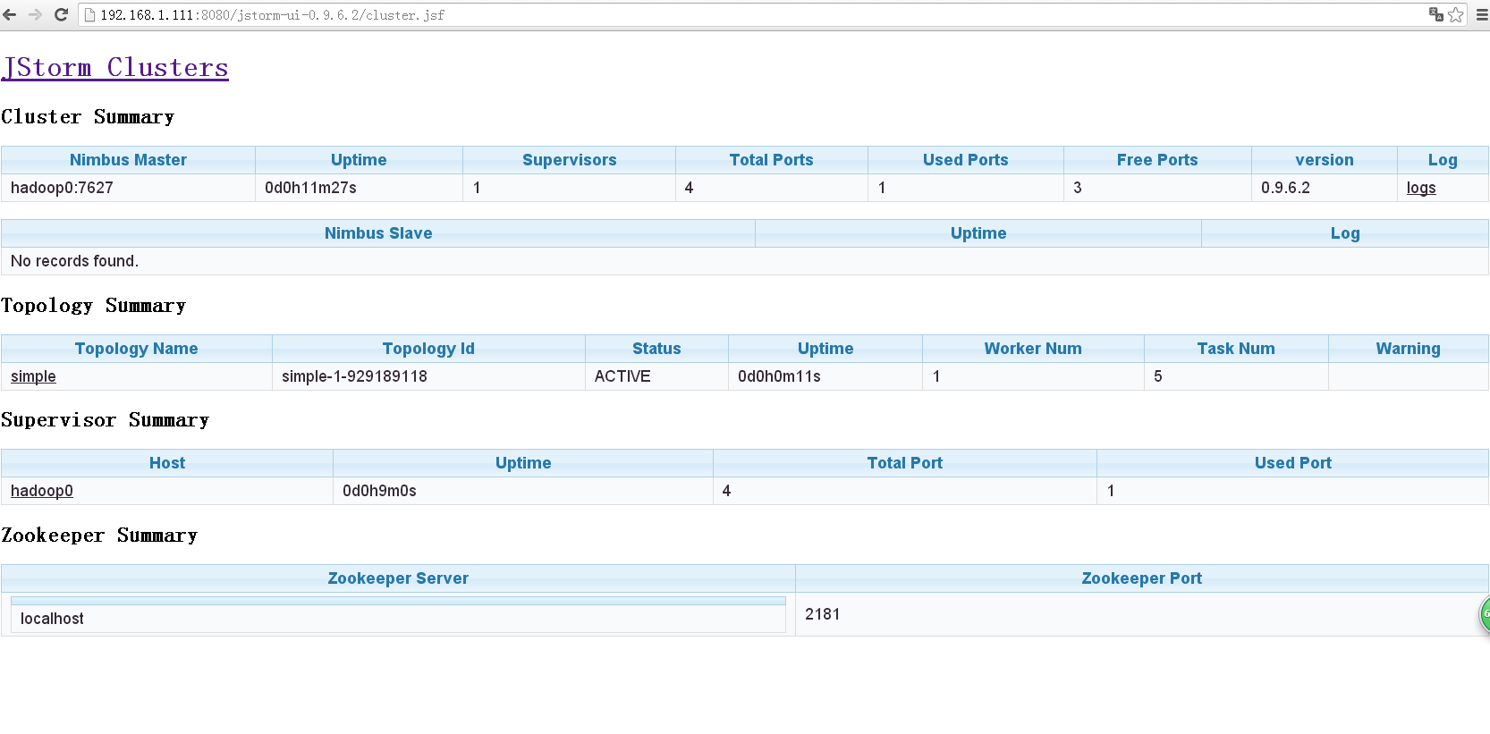Click the Cluster Summary heading
Image resolution: width=1490 pixels, height=734 pixels.
[x=88, y=117]
